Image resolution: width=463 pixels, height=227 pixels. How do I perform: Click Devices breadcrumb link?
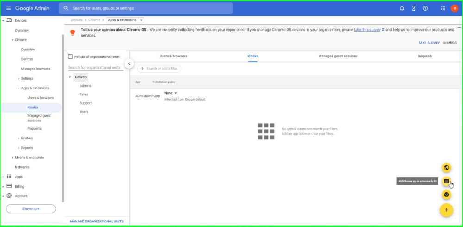[x=76, y=20]
